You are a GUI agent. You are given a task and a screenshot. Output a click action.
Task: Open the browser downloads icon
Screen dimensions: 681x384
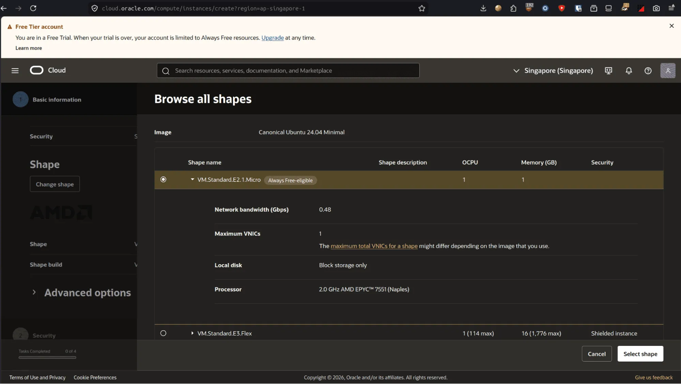pyautogui.click(x=483, y=8)
